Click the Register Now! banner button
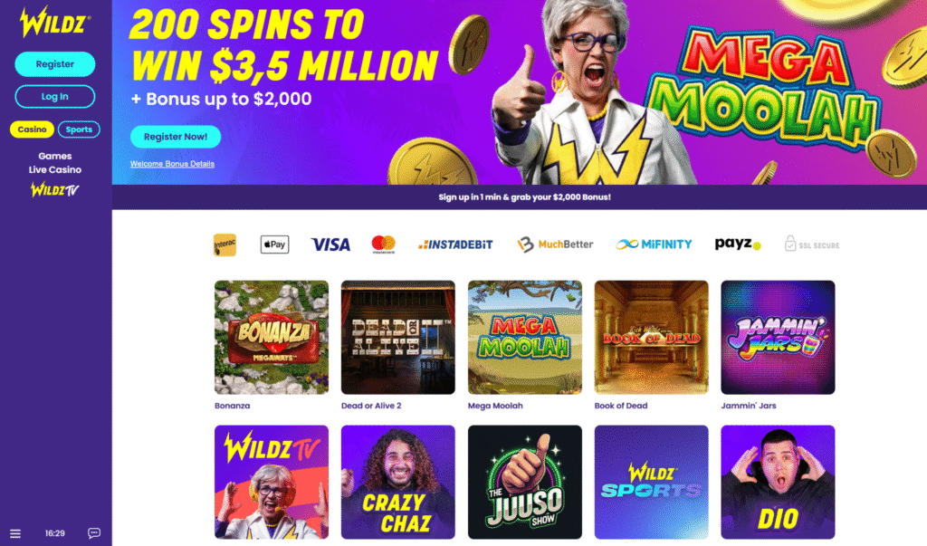Screen dimensions: 927x546 176,137
